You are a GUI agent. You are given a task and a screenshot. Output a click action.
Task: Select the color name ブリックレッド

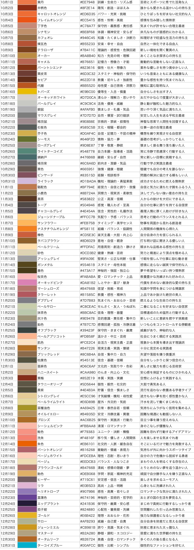pos(48,354)
